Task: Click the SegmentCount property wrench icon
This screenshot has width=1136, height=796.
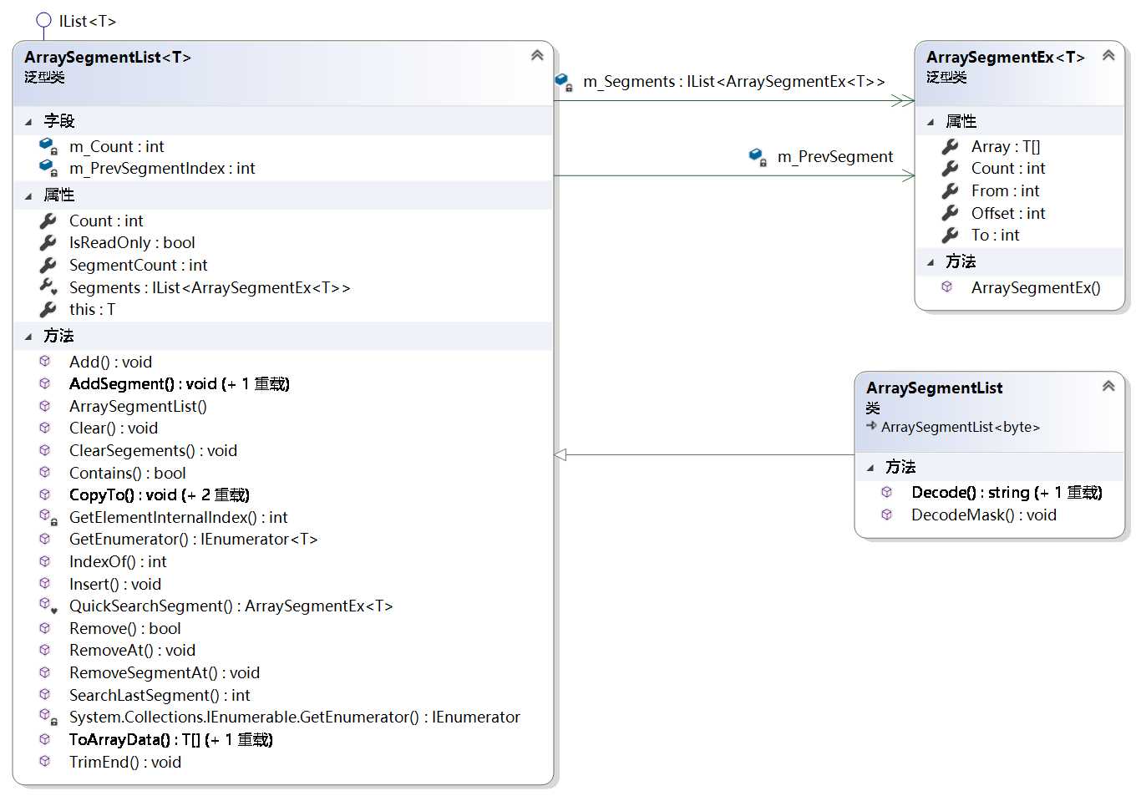Action: tap(48, 265)
